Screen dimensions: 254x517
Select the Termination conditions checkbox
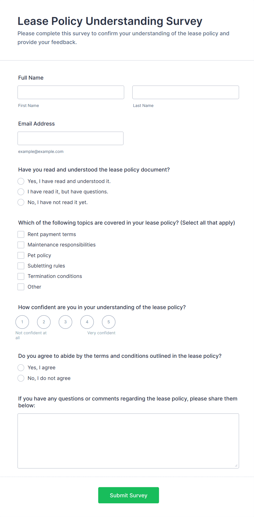[x=21, y=276]
